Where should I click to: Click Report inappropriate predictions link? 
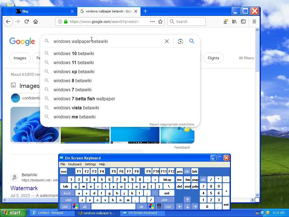click(172, 124)
